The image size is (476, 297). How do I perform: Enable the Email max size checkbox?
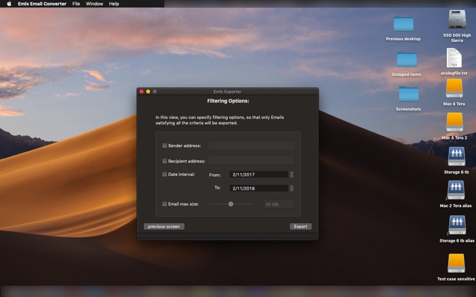[x=165, y=204]
